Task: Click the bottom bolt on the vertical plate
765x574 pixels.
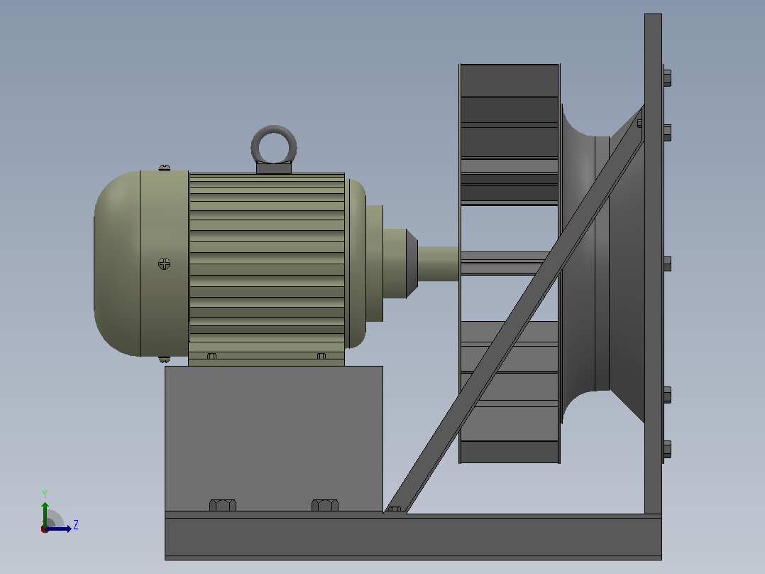Action: click(x=667, y=450)
